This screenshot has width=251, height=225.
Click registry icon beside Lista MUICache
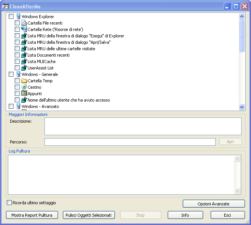[24, 61]
